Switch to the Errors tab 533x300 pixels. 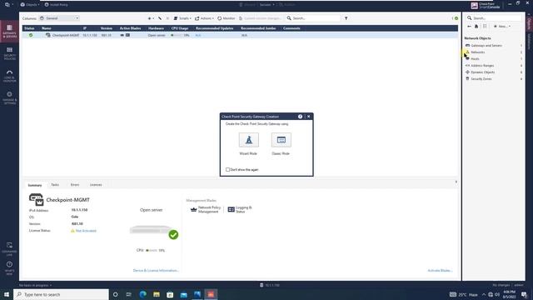75,185
